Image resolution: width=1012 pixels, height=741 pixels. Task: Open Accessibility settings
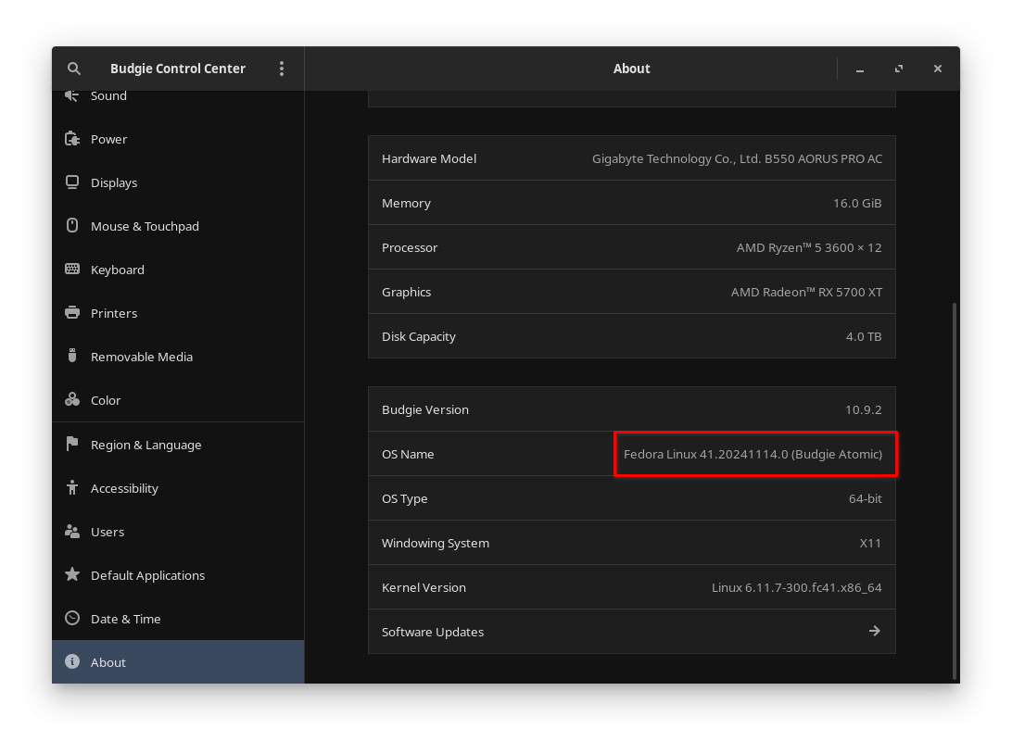click(x=178, y=488)
